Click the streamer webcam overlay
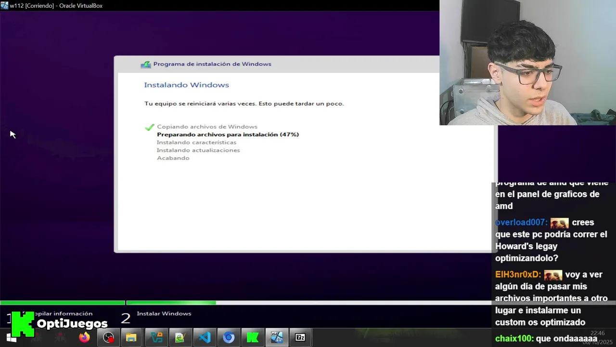616x347 pixels. (x=527, y=63)
